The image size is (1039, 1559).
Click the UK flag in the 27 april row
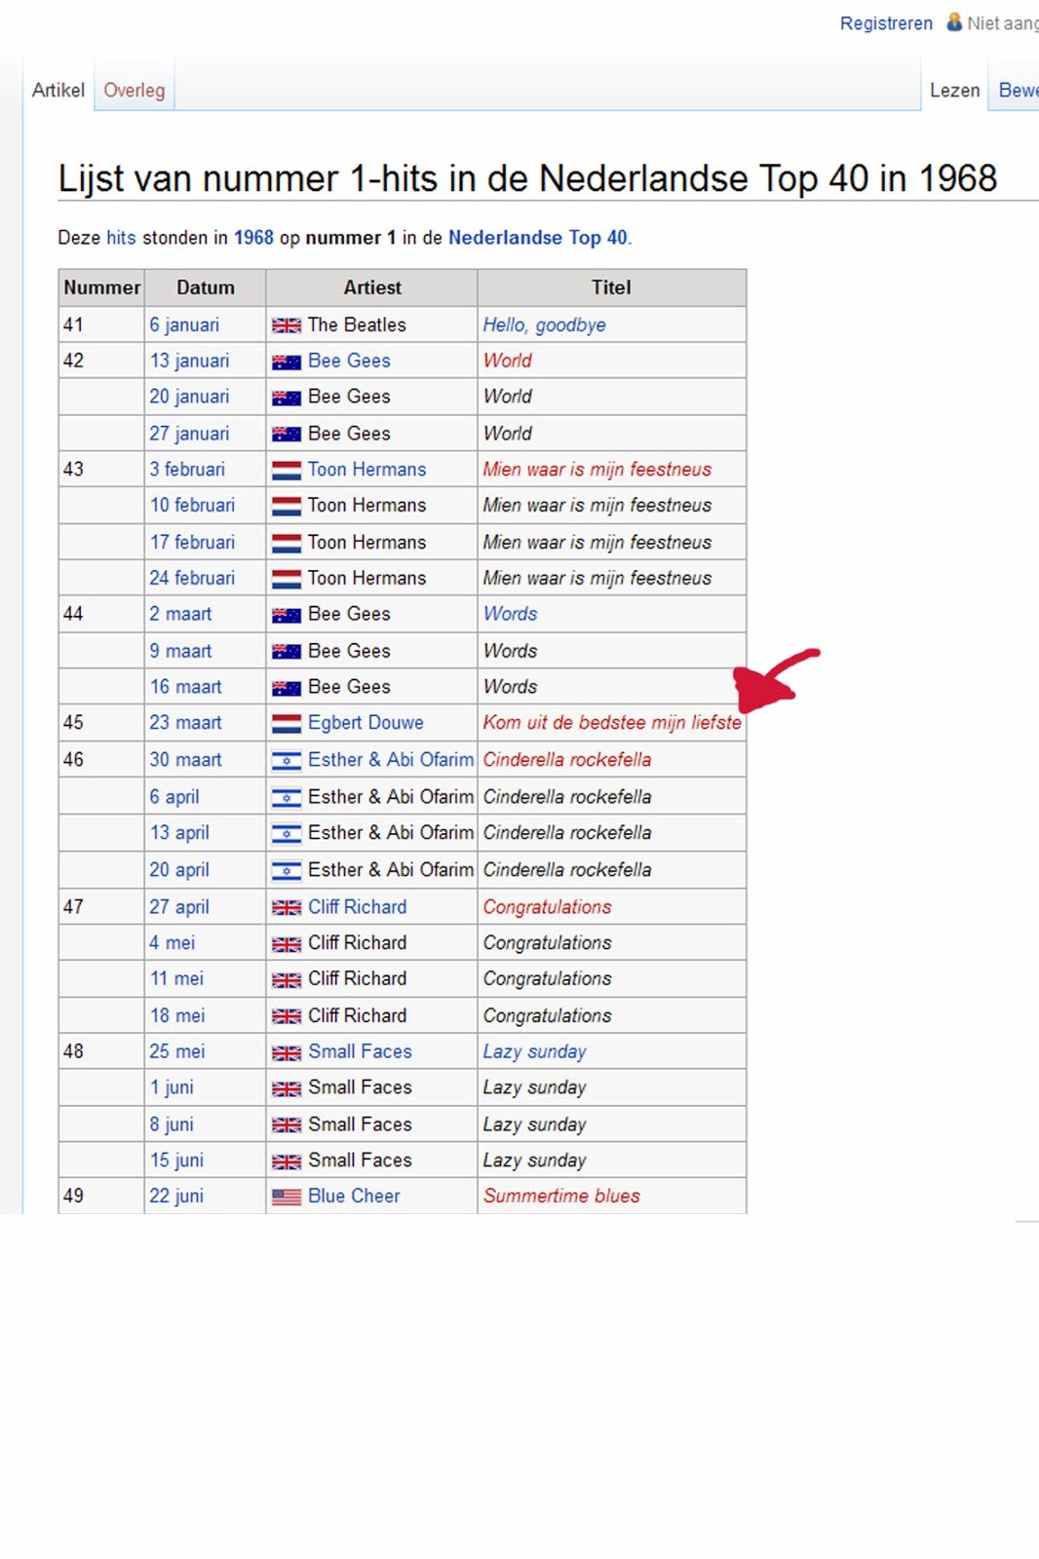click(287, 907)
